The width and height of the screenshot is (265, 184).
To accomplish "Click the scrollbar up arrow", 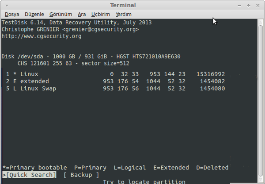I will pyautogui.click(x=261, y=22).
